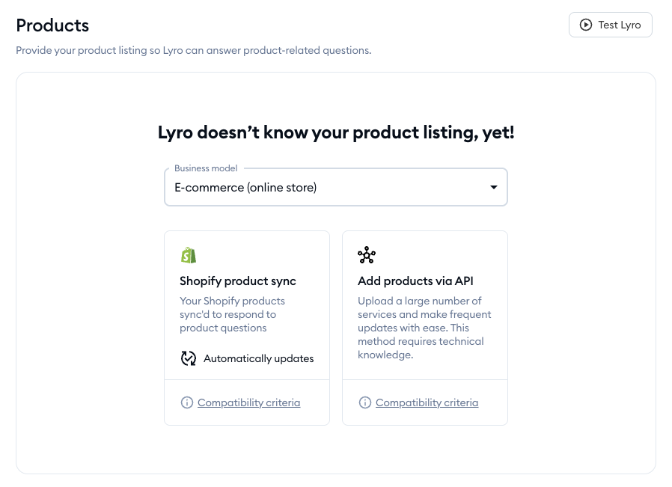Click info icon in API products card

pos(365,402)
